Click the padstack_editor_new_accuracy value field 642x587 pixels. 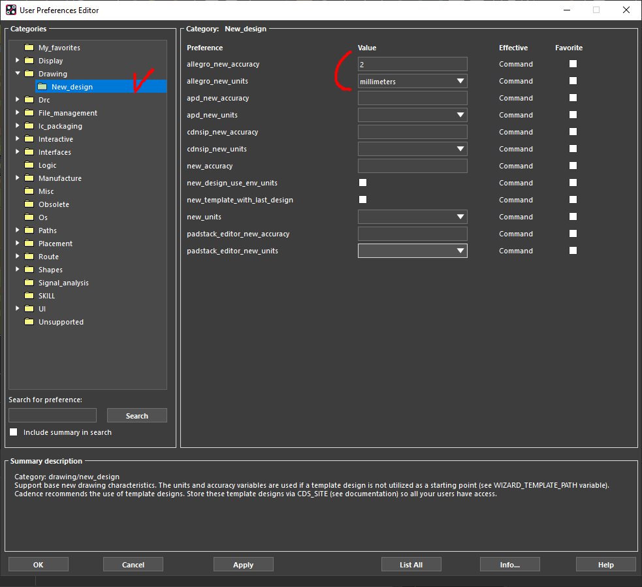click(413, 234)
